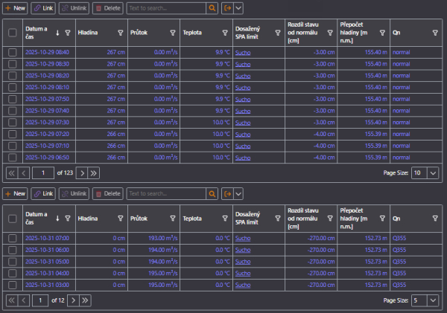Open the Teplota filter in the upper table

click(x=225, y=33)
